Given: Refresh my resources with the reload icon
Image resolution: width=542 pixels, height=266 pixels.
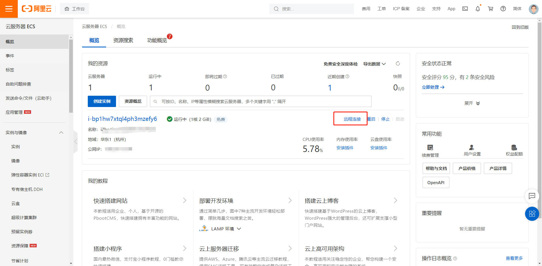Looking at the screenshot, I should [398, 64].
